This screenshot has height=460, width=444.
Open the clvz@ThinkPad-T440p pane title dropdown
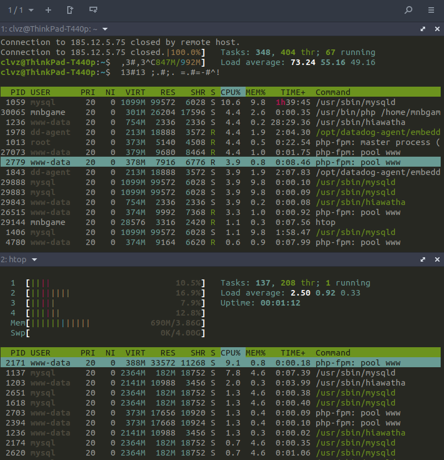105,29
